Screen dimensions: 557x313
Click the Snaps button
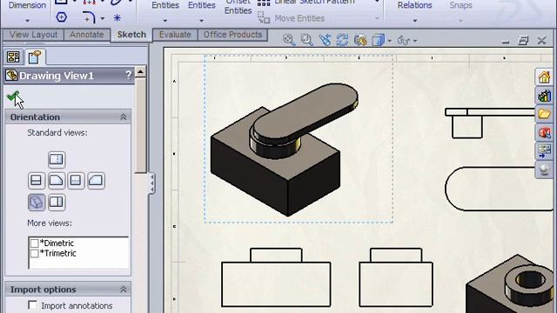click(460, 5)
